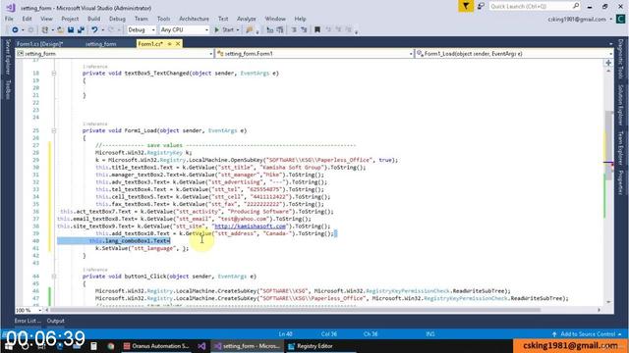Open the Project menu
629x353 pixels.
tap(70, 19)
